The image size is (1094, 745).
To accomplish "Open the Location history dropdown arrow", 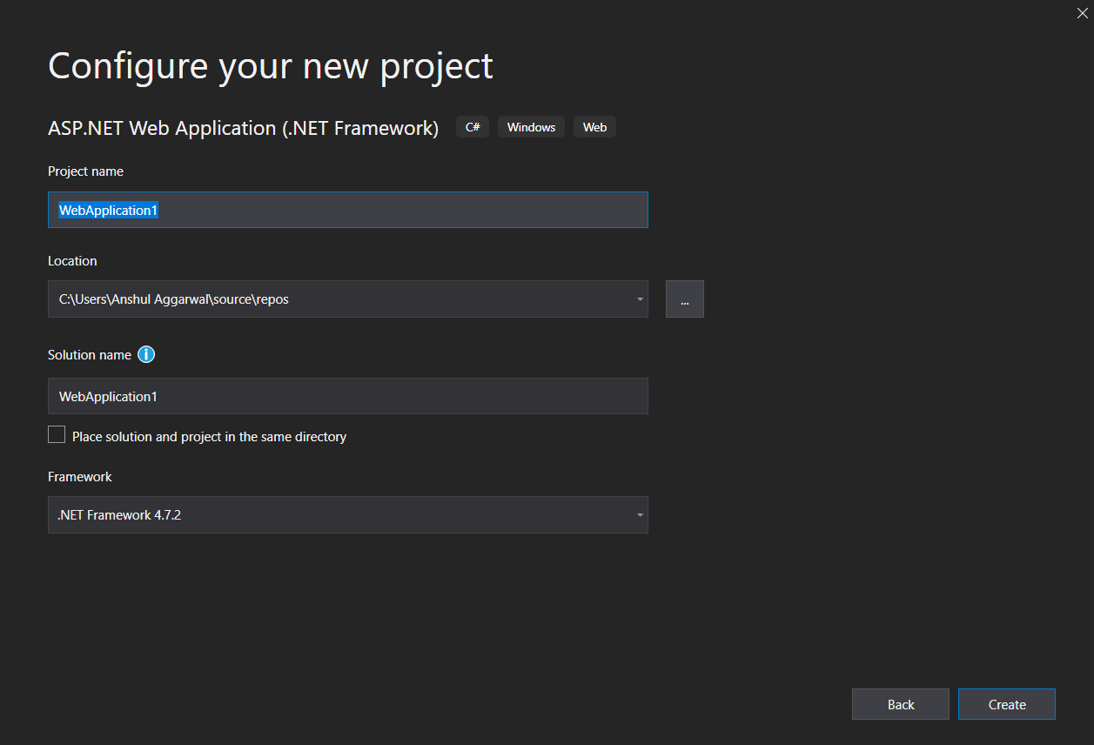I will click(x=640, y=299).
